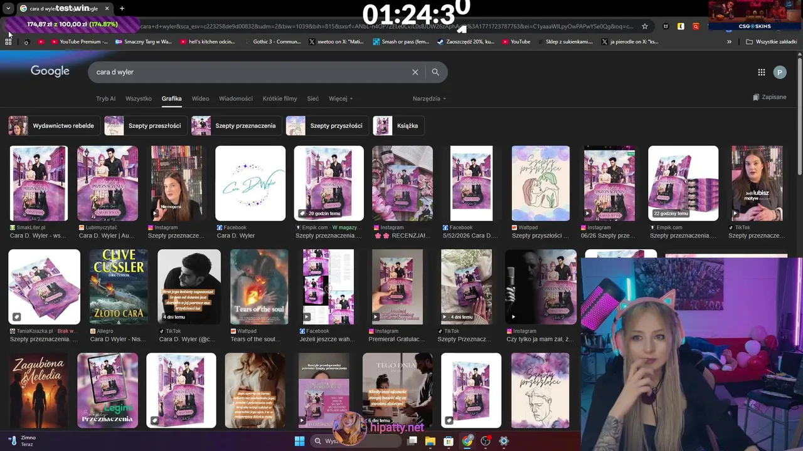Clear the search box with the X icon

[x=415, y=72]
